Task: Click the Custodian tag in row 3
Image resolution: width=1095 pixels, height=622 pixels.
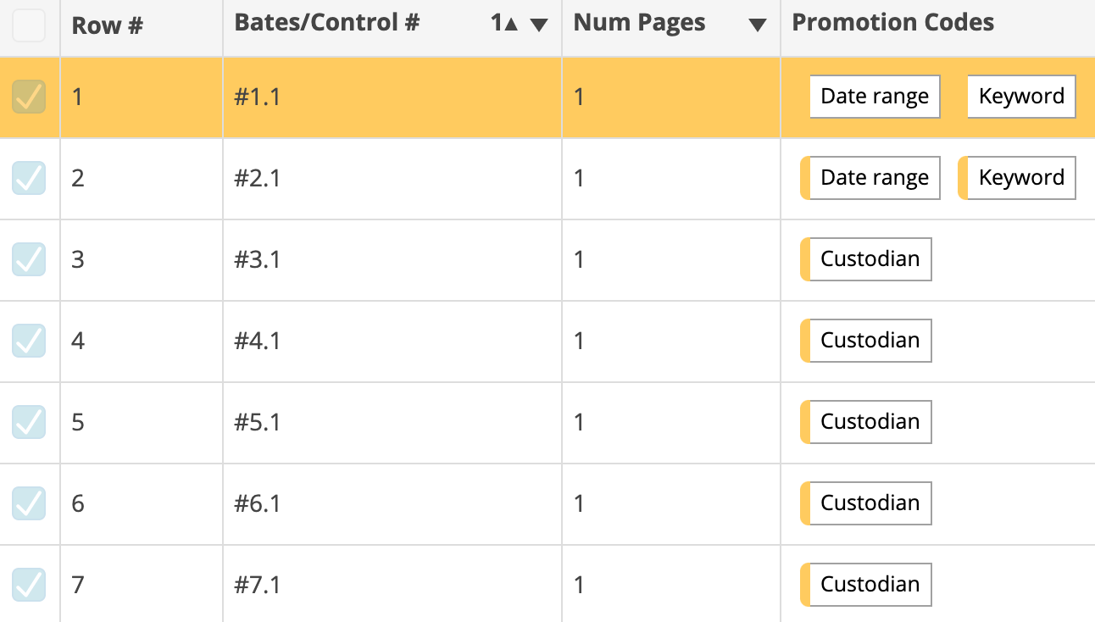Action: (866, 259)
